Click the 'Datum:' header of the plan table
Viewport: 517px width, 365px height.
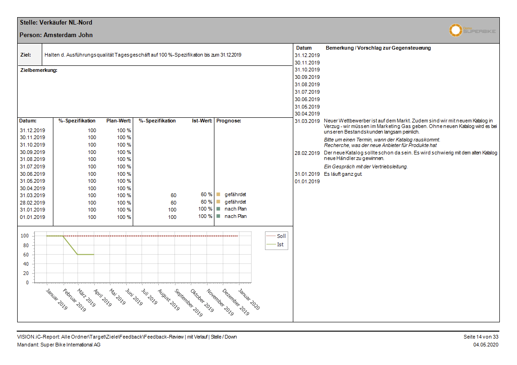click(x=28, y=121)
